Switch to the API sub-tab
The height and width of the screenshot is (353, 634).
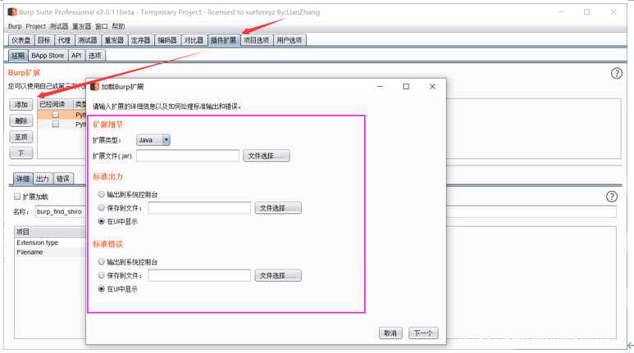pos(76,56)
